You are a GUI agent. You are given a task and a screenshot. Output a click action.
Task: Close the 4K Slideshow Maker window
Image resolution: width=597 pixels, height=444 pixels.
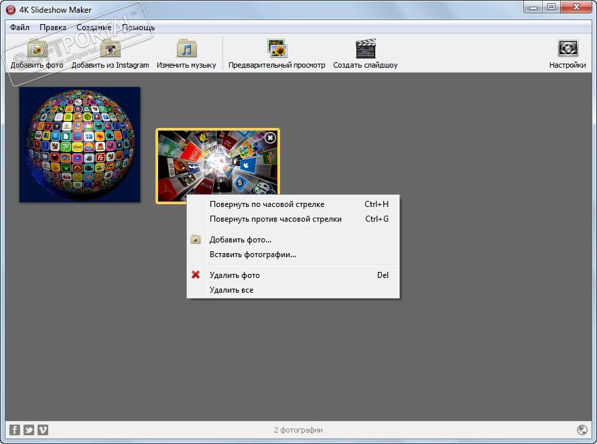coord(576,7)
